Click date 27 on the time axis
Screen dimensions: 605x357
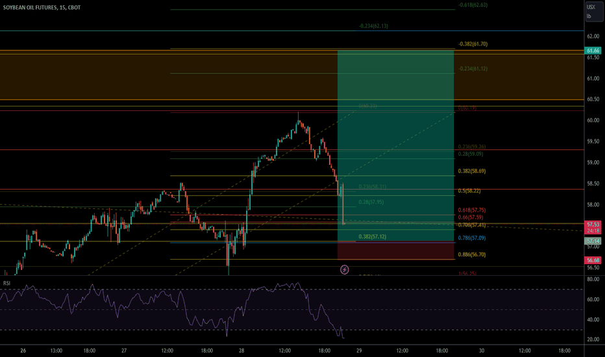click(x=124, y=351)
